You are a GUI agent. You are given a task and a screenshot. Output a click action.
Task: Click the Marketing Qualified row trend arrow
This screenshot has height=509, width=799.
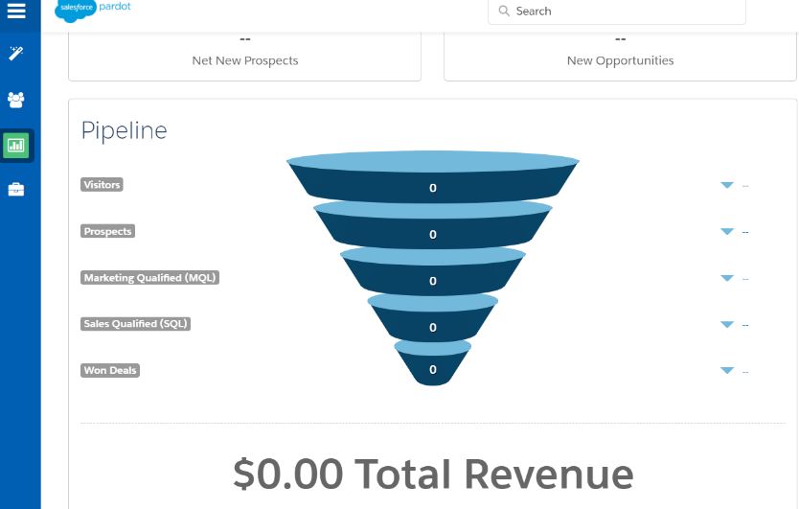click(x=727, y=278)
